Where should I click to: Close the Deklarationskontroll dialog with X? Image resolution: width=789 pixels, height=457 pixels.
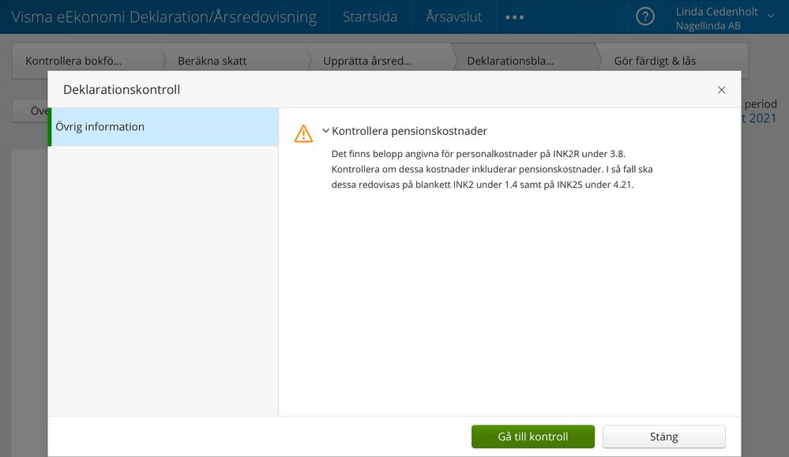[721, 90]
